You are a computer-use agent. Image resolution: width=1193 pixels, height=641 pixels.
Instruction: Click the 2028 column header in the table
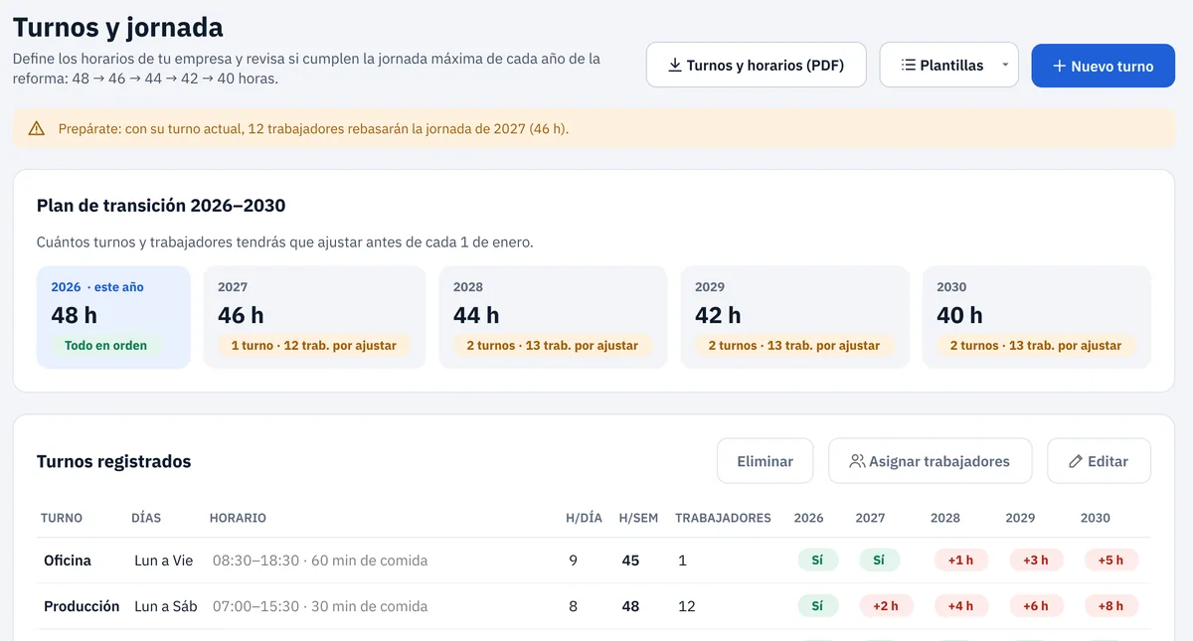click(945, 518)
